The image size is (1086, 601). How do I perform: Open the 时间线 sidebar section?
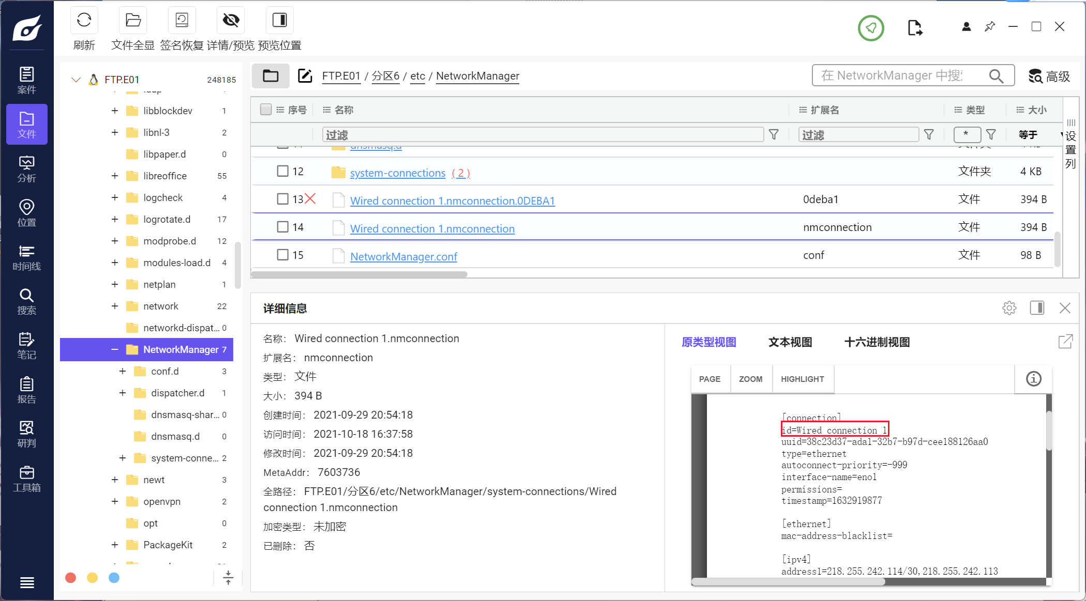point(27,257)
